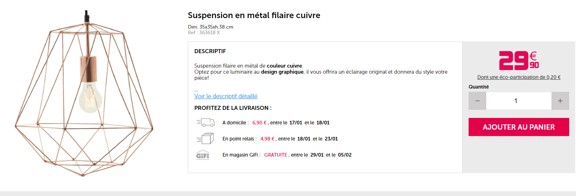Click the 29,90 € product price
Image resolution: width=576 pixels, height=196 pixels.
point(518,60)
